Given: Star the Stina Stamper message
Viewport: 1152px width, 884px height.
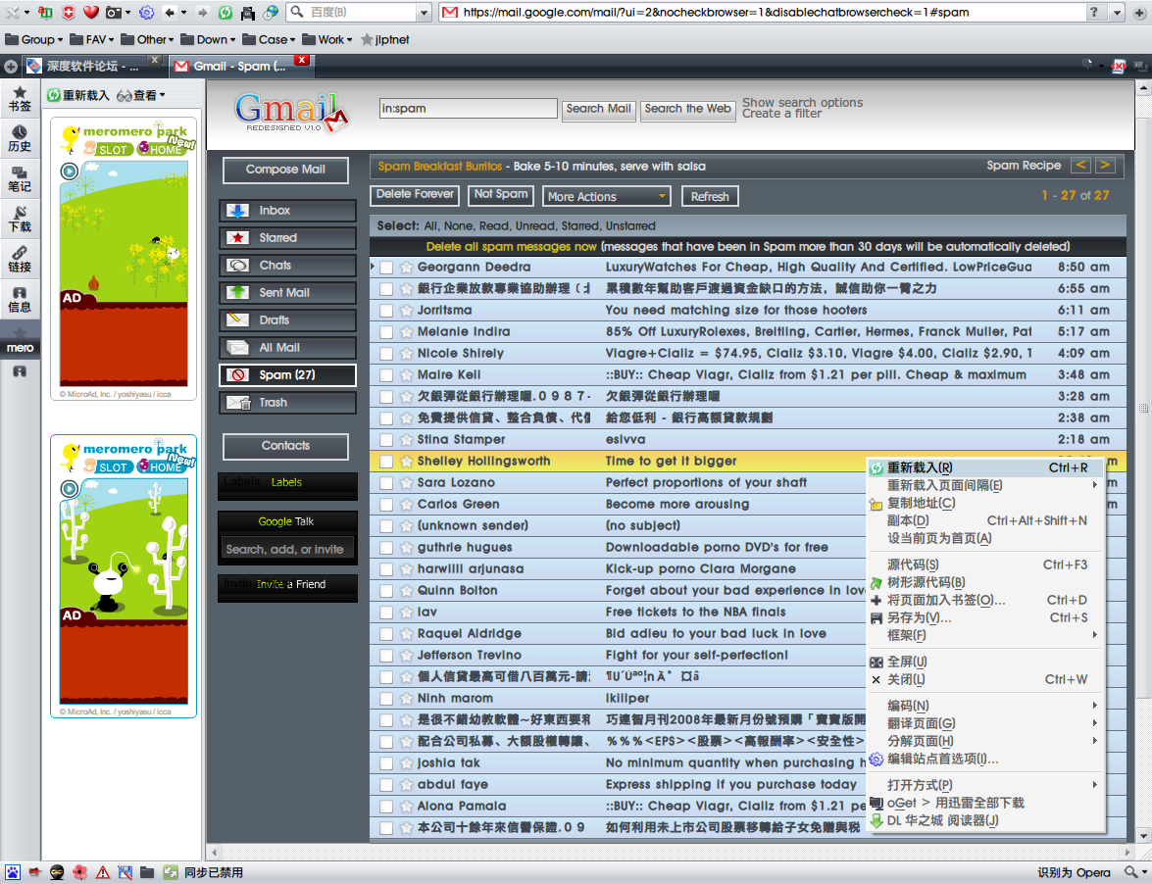Looking at the screenshot, I should coord(406,440).
